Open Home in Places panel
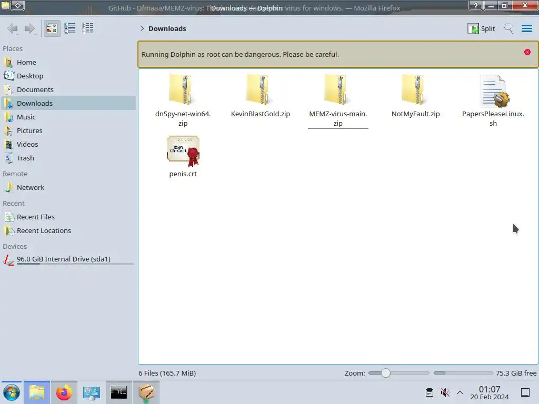 pos(68,62)
